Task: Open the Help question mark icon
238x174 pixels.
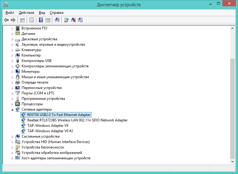Action: (41, 20)
